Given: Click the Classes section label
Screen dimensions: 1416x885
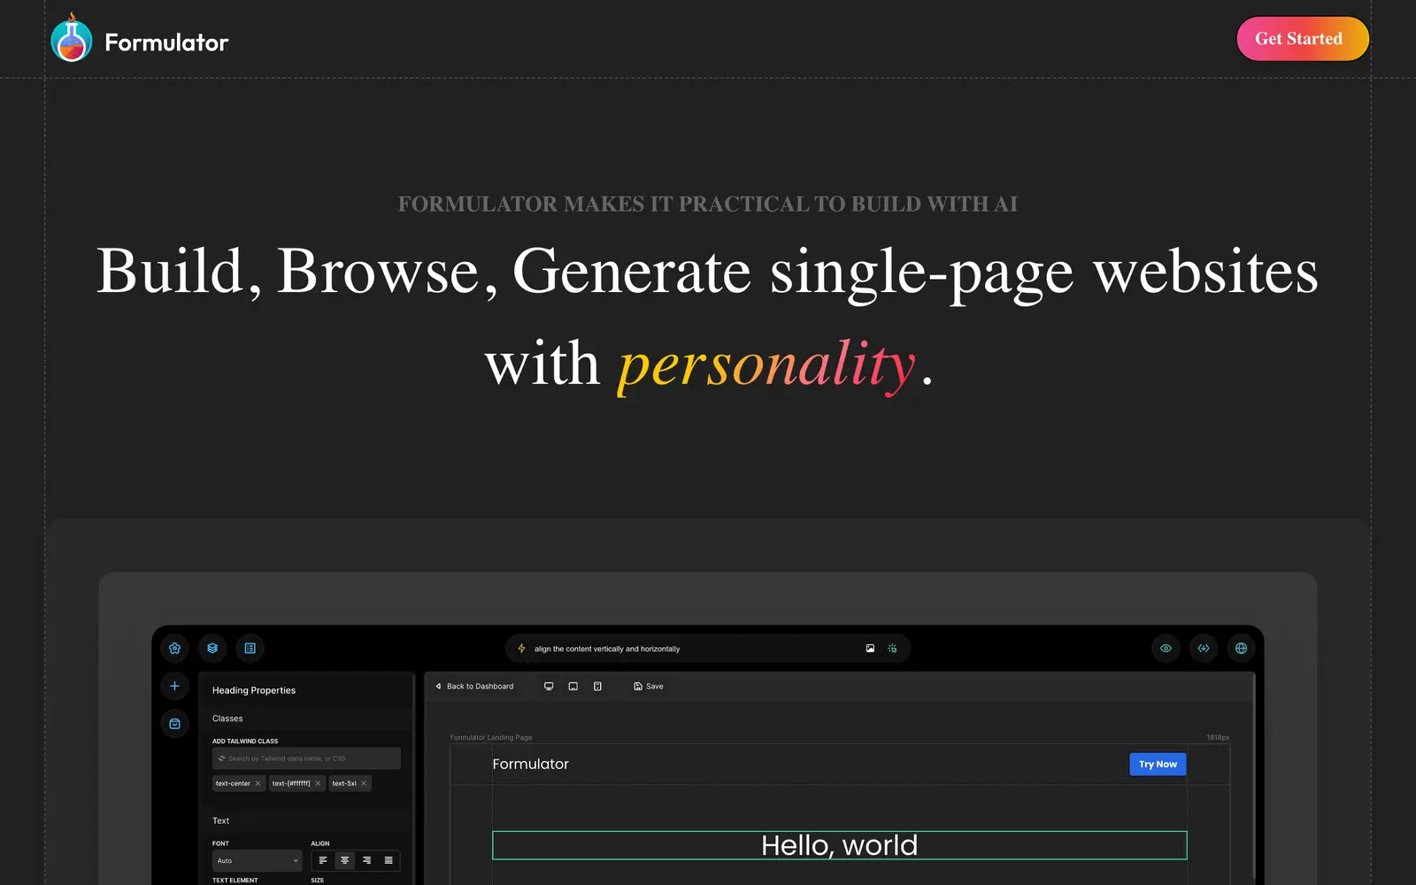Looking at the screenshot, I should pos(227,719).
